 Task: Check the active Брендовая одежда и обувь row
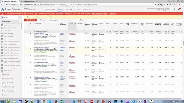tap(26, 77)
